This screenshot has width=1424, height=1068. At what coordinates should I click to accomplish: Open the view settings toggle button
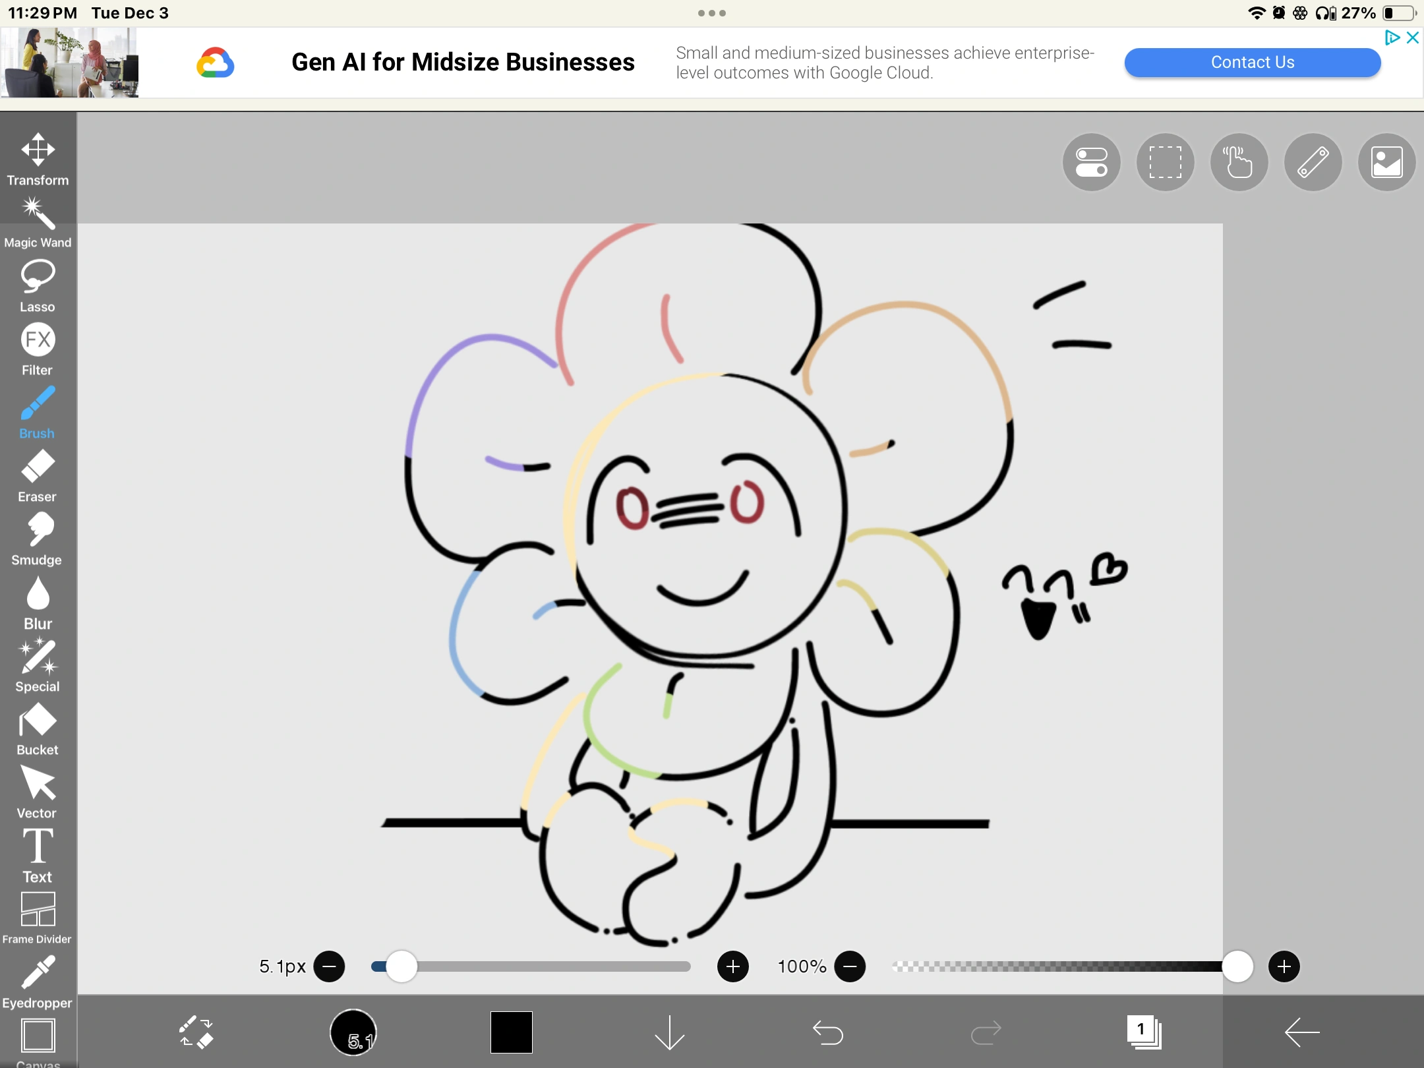point(1091,162)
